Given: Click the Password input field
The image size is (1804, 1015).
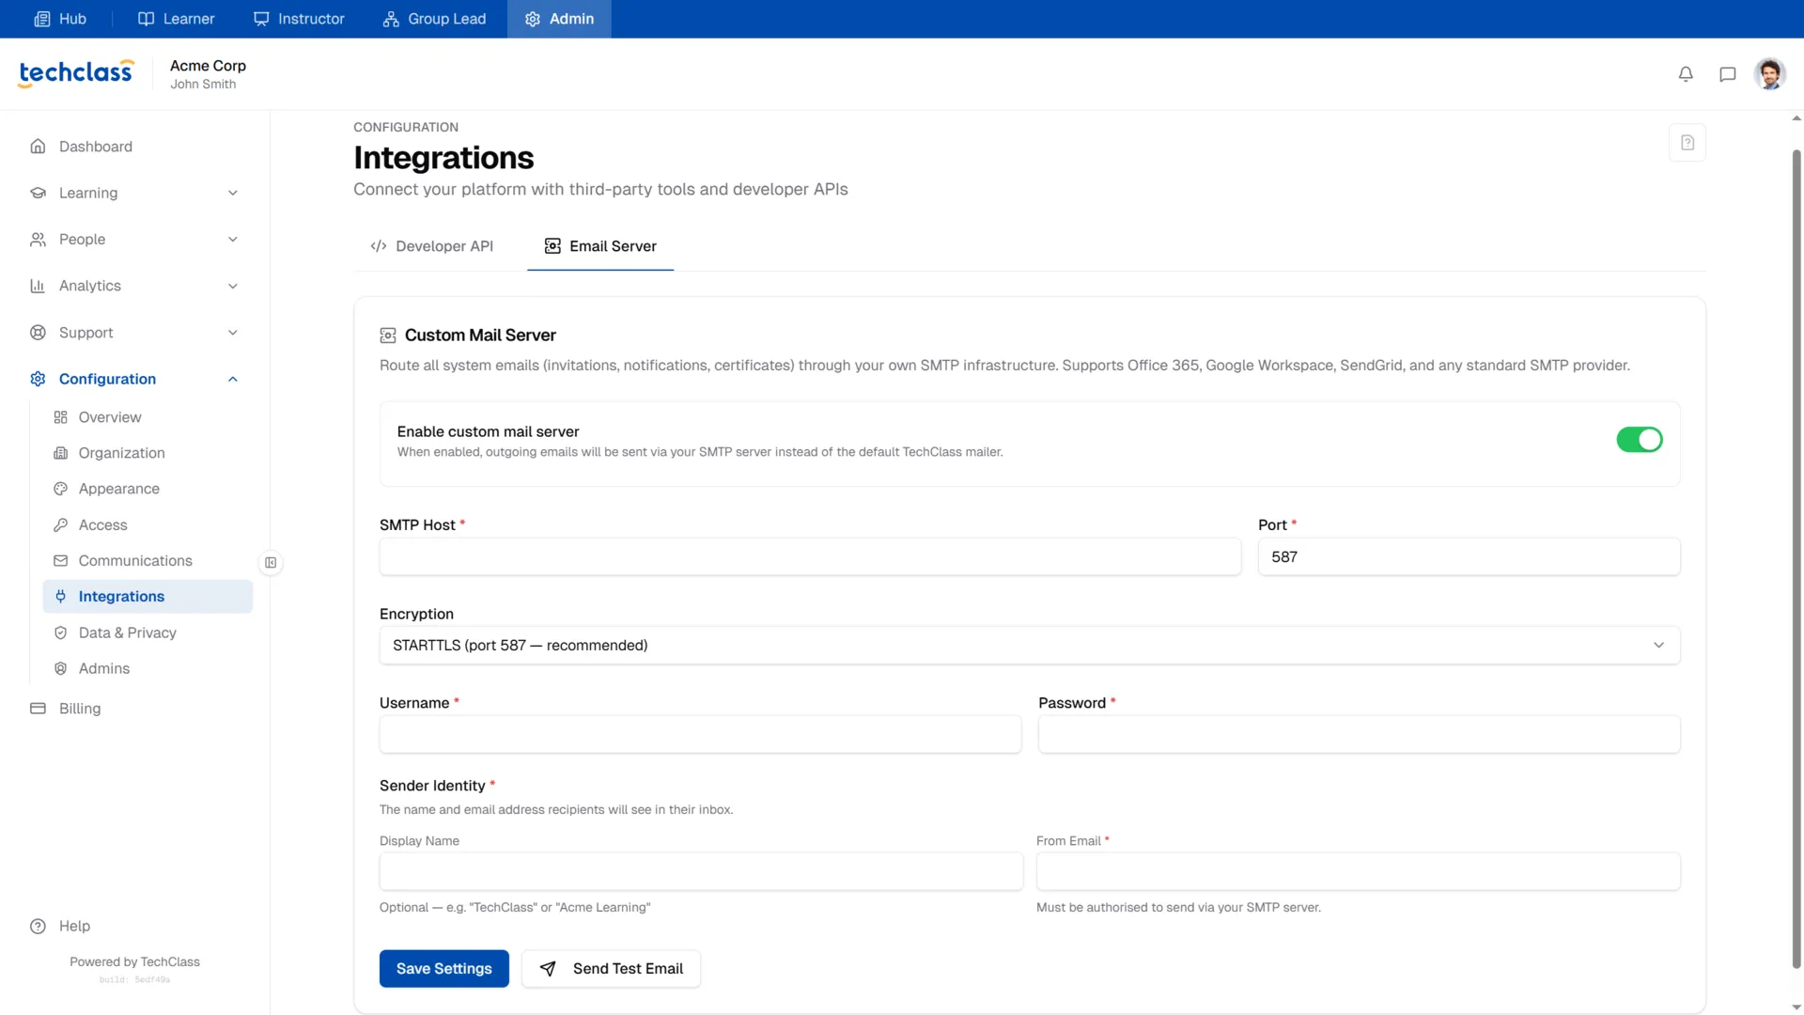Looking at the screenshot, I should (x=1359, y=735).
